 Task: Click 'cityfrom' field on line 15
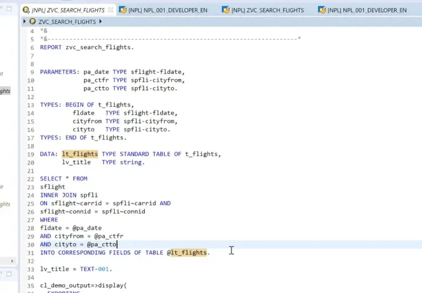[x=87, y=121]
